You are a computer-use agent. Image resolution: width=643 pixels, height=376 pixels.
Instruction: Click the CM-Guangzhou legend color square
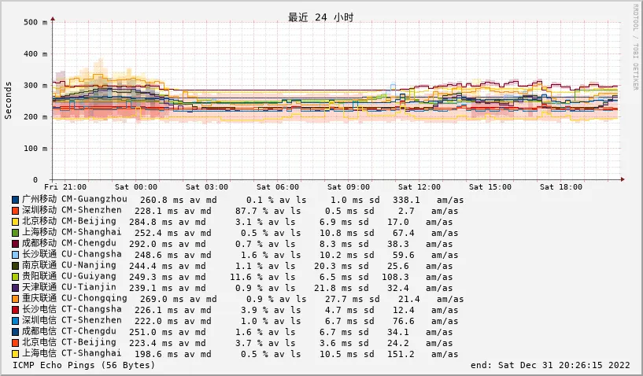pos(16,200)
